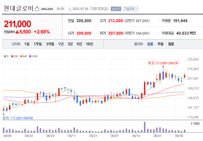Select the 10년 line chart tab
Image resolution: width=203 pixels, height=141 pixels.
pos(89,44)
